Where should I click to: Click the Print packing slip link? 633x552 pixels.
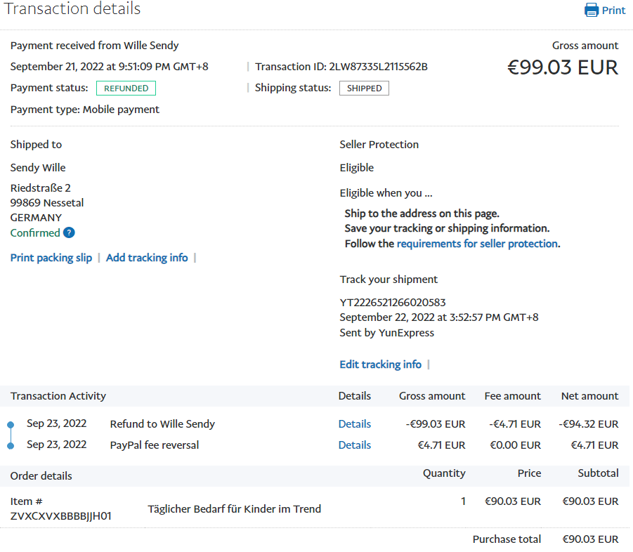point(51,258)
